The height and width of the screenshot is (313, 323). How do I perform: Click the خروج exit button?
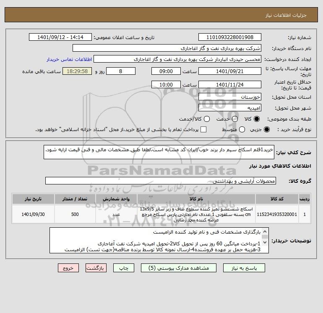click(68, 268)
